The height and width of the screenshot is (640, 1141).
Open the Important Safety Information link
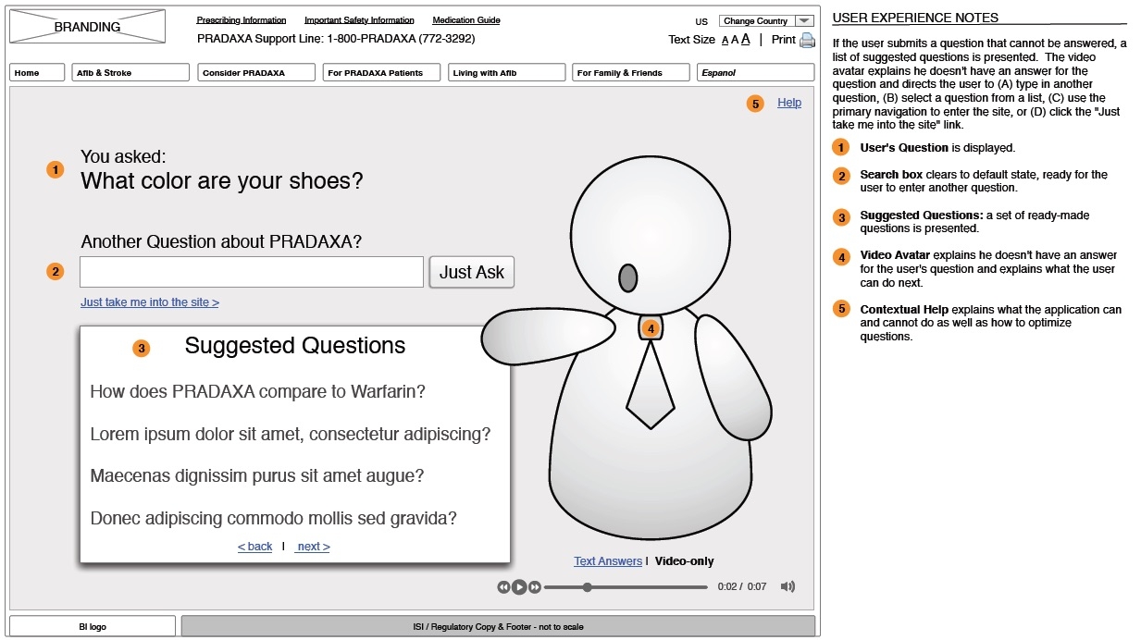click(x=359, y=20)
